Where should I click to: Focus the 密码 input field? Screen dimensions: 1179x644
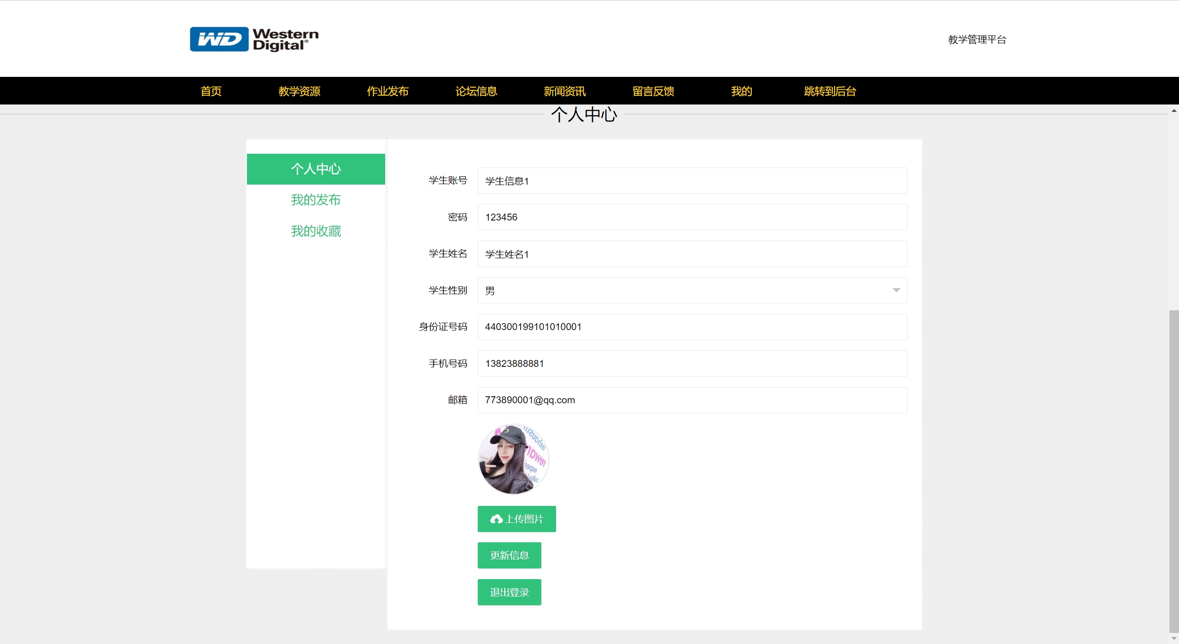pos(692,217)
